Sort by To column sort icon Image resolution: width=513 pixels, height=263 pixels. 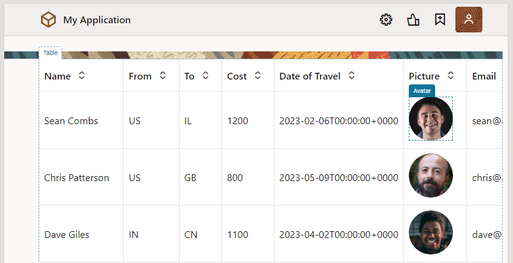205,76
